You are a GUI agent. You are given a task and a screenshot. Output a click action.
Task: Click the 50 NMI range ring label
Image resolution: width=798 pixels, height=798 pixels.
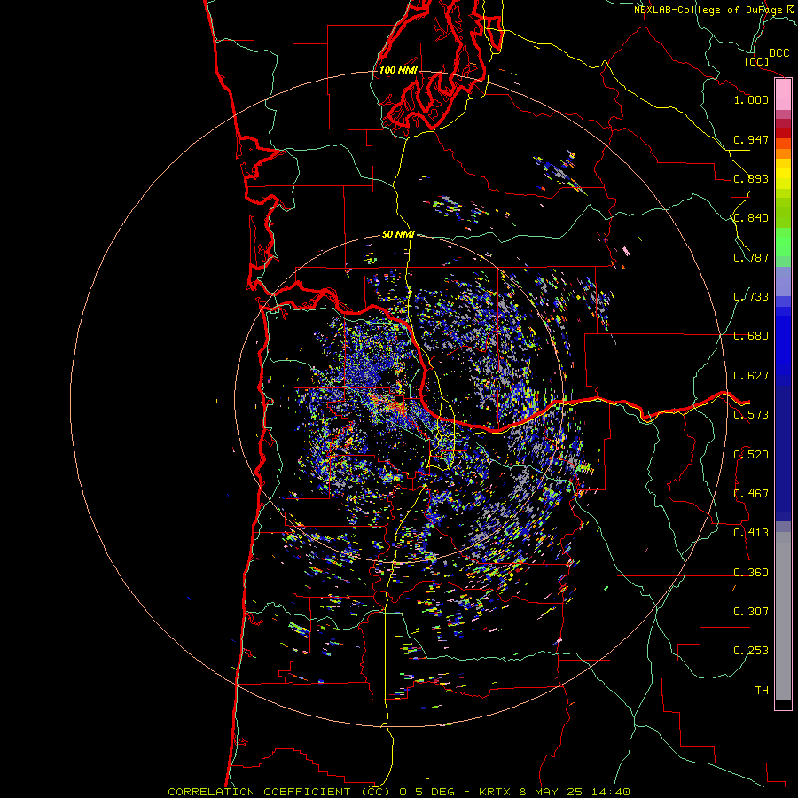click(398, 235)
